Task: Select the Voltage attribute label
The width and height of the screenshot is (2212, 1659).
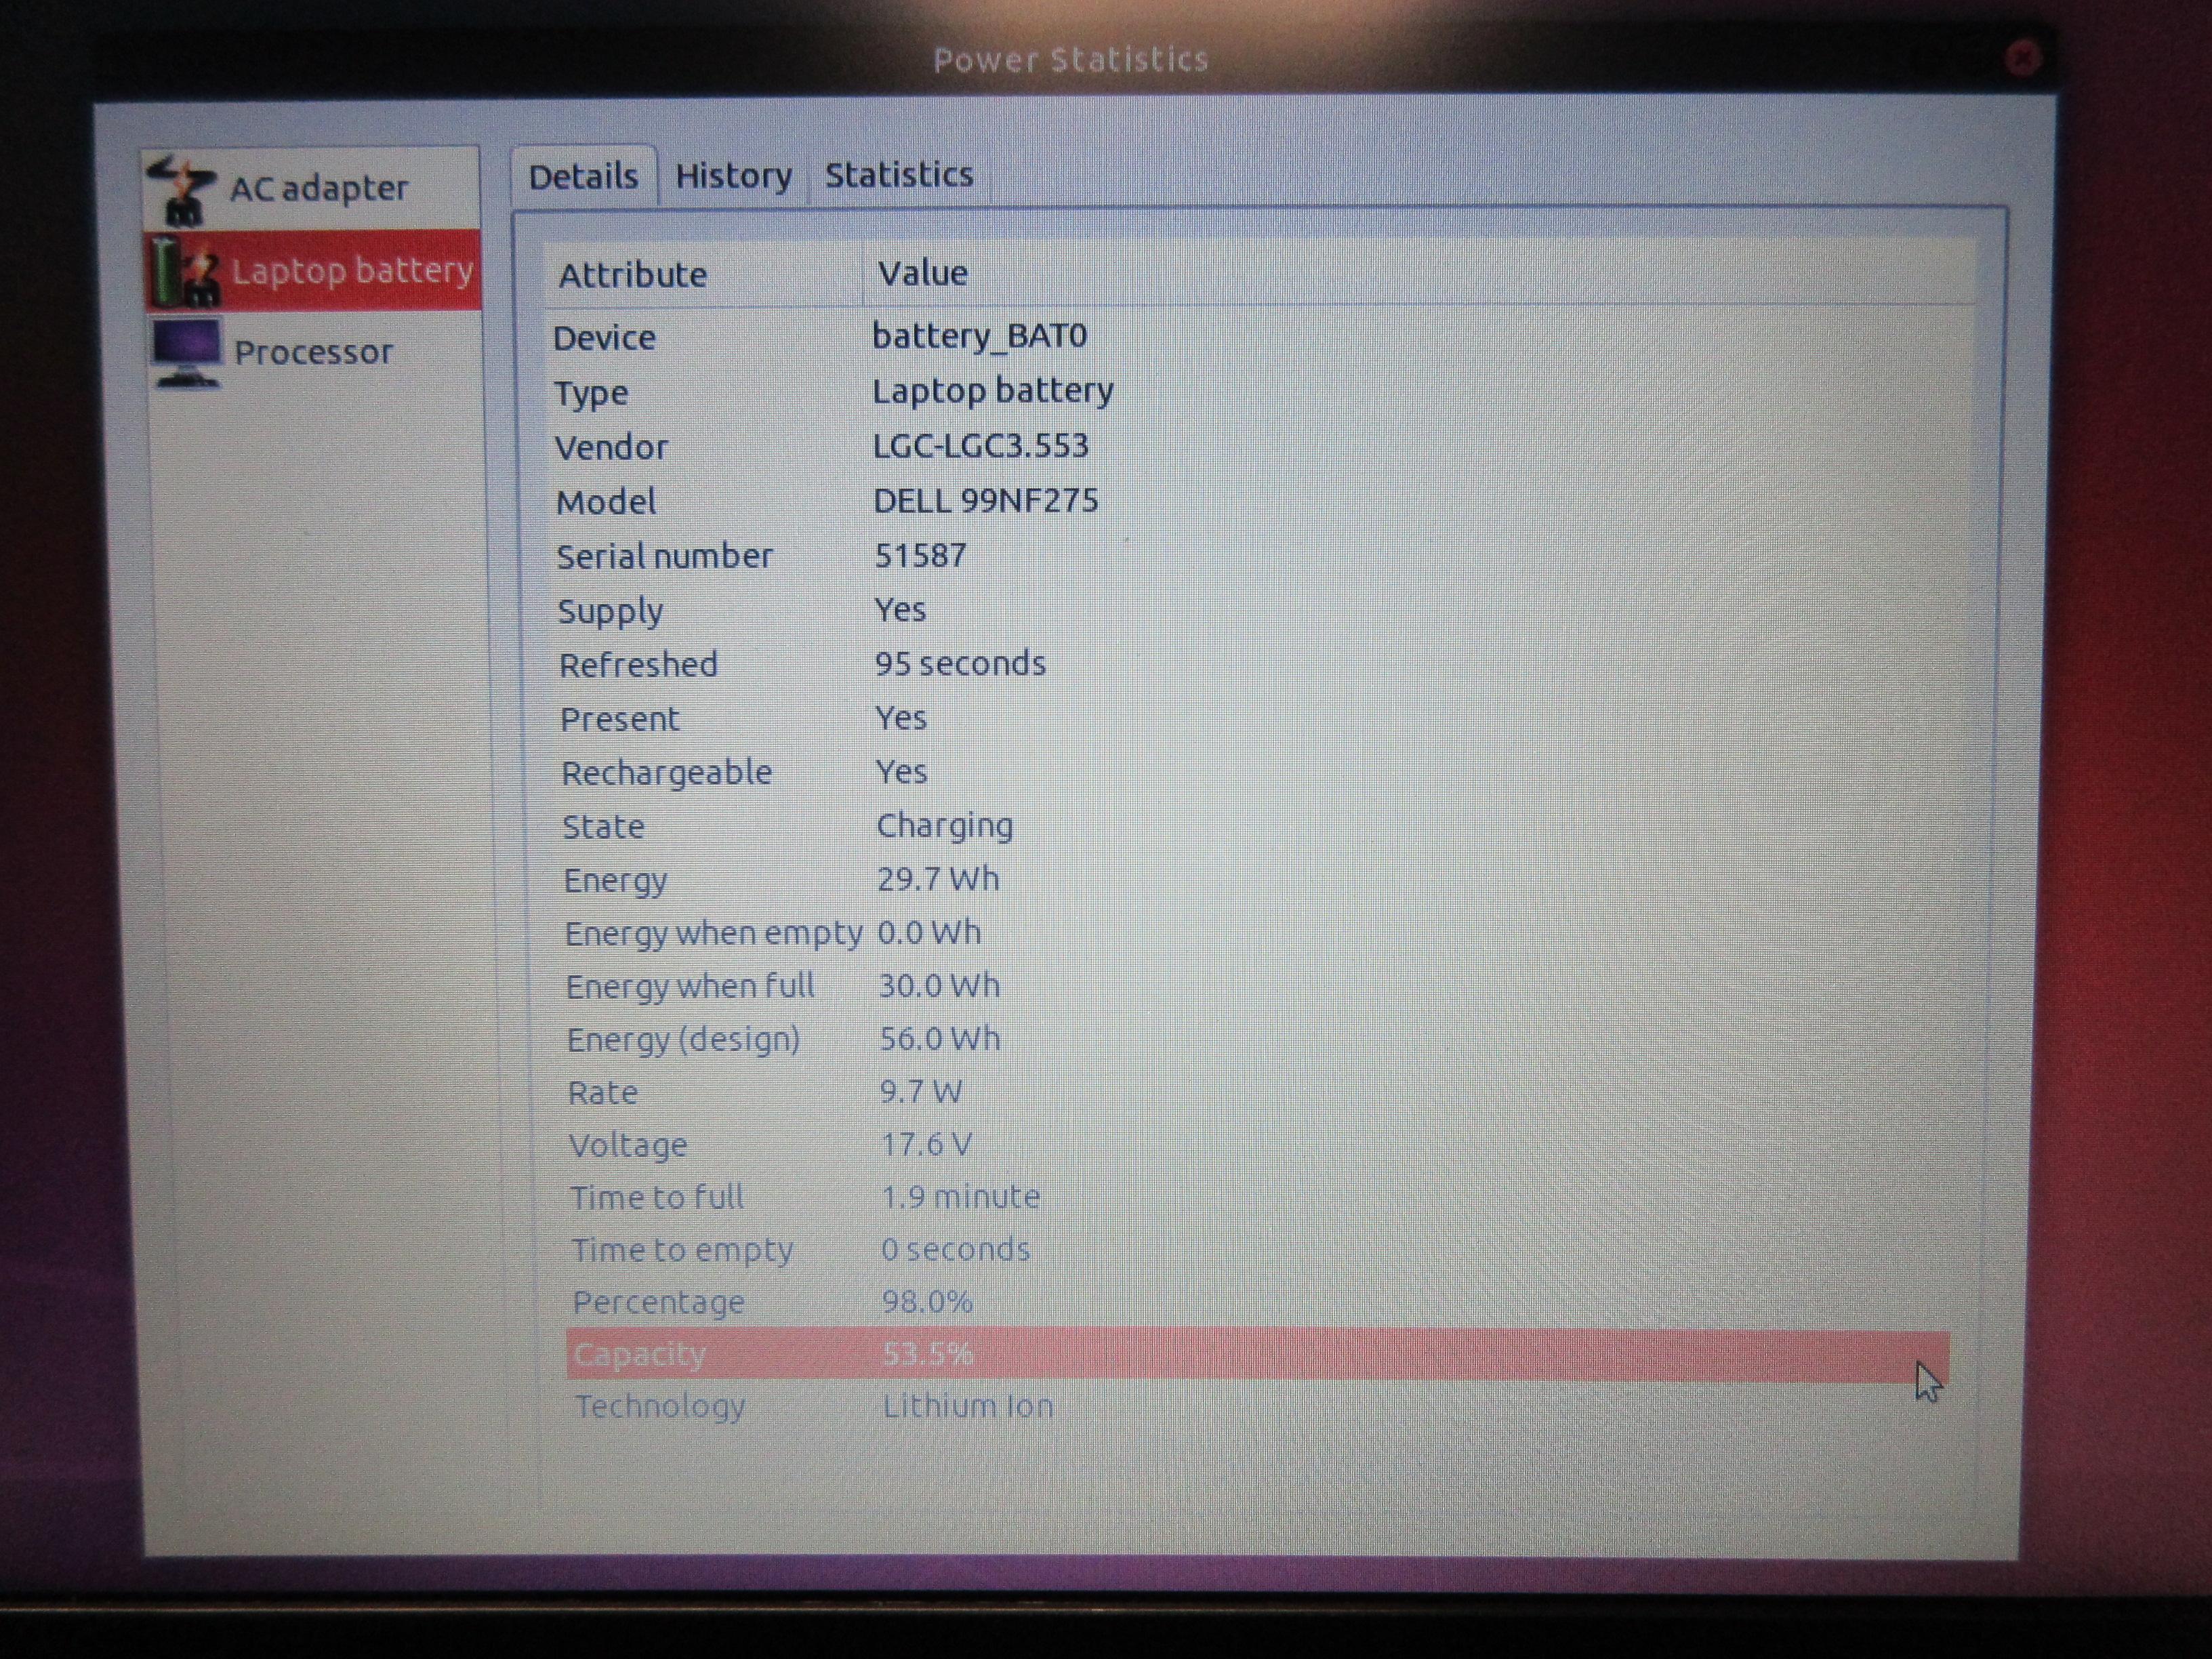Action: (628, 1146)
